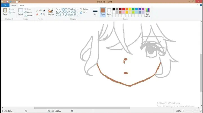This screenshot has width=203, height=113.
Task: Choose the Left arrow shape
Action: coord(72,12)
